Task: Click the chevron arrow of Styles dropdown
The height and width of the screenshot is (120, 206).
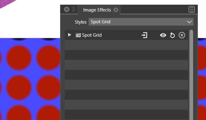Action: coord(189,22)
